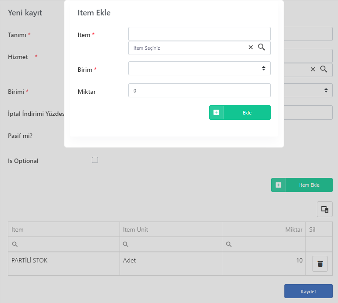Open the Hizmet search magnifier on the background form
Viewport: 338px width, 303px height.
(323, 69)
